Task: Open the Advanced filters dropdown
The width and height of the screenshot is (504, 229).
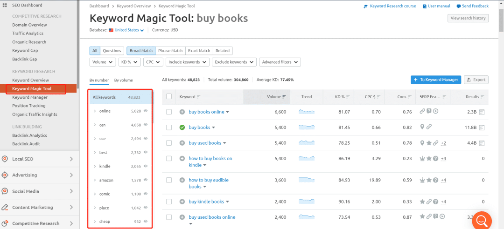Action: click(x=280, y=62)
